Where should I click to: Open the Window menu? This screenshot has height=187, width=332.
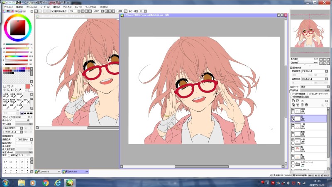[90, 7]
